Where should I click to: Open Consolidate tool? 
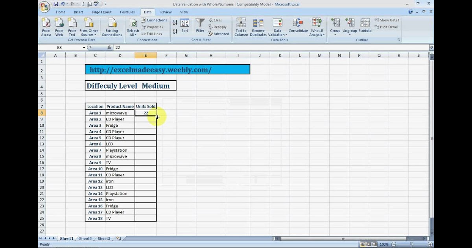tap(298, 26)
